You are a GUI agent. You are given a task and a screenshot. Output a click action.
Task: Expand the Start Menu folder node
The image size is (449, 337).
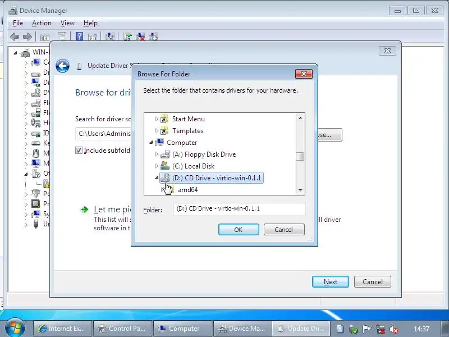pos(157,119)
